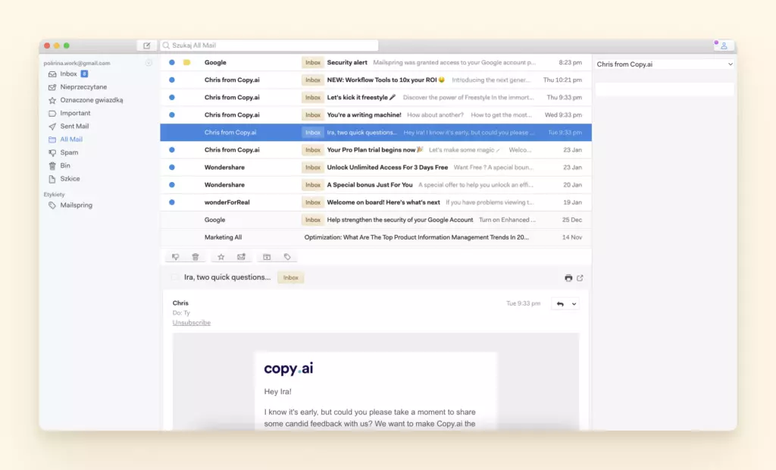The image size is (776, 470).
Task: Open the Let's kick it freestyle email
Action: [x=376, y=98]
